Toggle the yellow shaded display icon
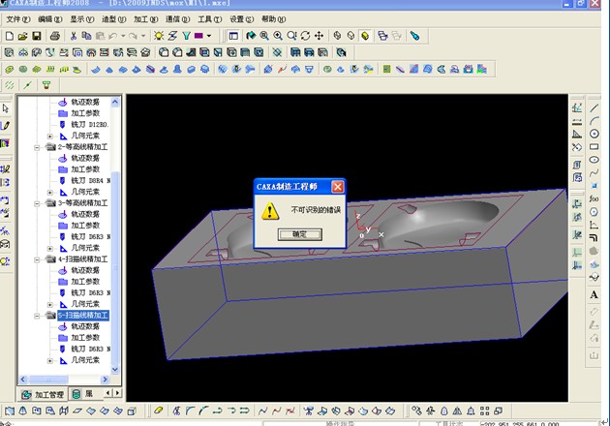610x426 pixels. click(365, 36)
